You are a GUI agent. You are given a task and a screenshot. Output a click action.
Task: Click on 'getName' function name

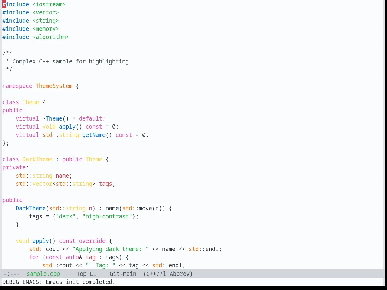click(94, 135)
